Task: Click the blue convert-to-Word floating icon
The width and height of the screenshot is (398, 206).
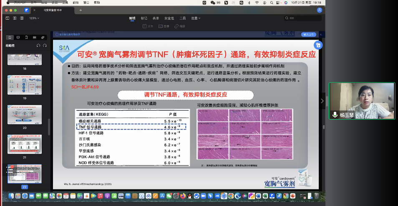Action: [318, 45]
